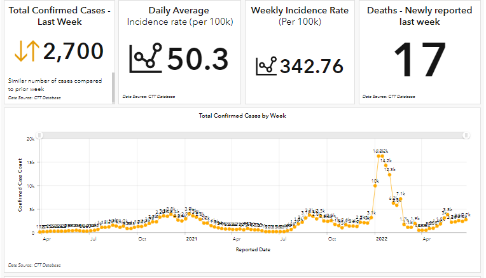Image resolution: width=486 pixels, height=278 pixels.
Task: Click the Reported Date axis label
Action: 253,250
